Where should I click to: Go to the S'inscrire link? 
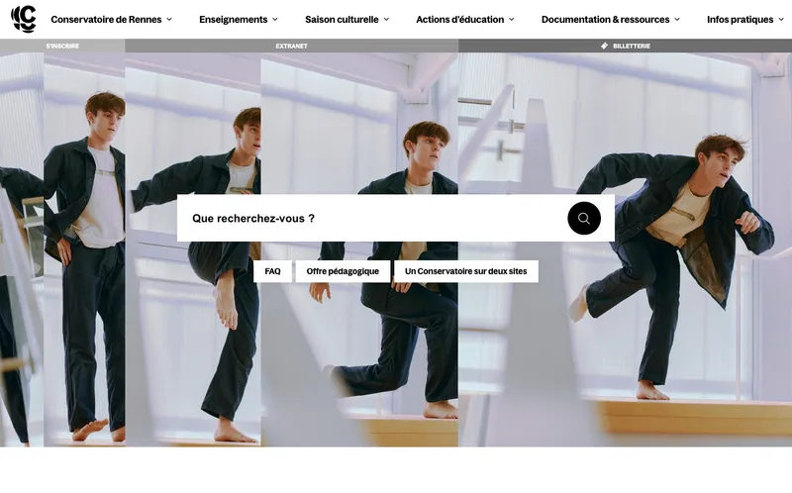point(62,46)
